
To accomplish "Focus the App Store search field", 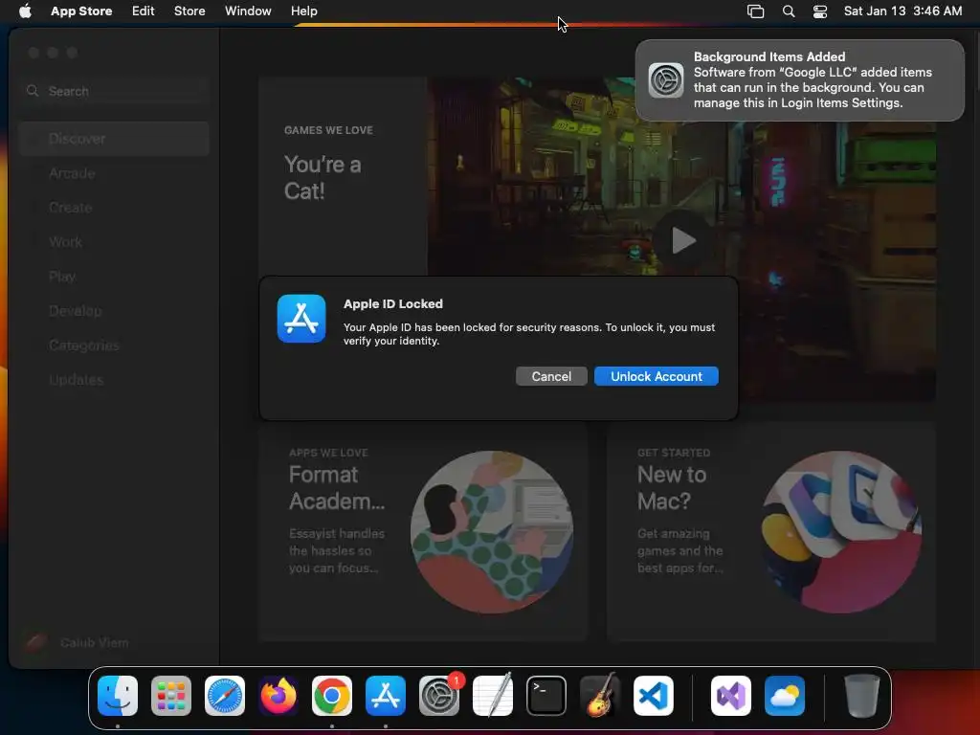I will 115,91.
